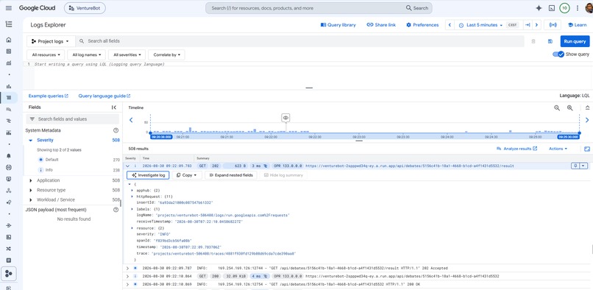Open the All resources dropdown
593x290 pixels.
point(46,55)
